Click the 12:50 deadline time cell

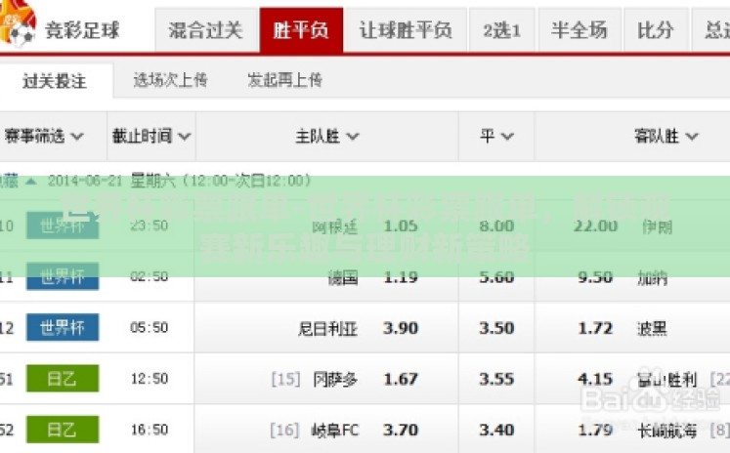coord(149,379)
